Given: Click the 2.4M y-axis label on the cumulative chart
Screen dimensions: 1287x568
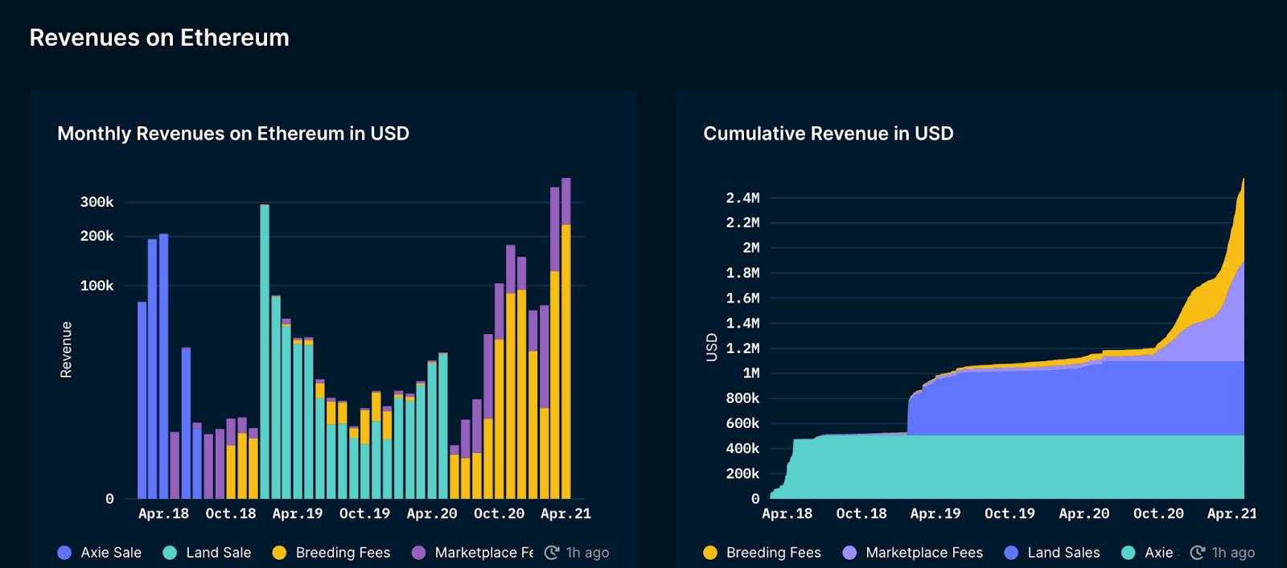Looking at the screenshot, I should click(x=742, y=198).
